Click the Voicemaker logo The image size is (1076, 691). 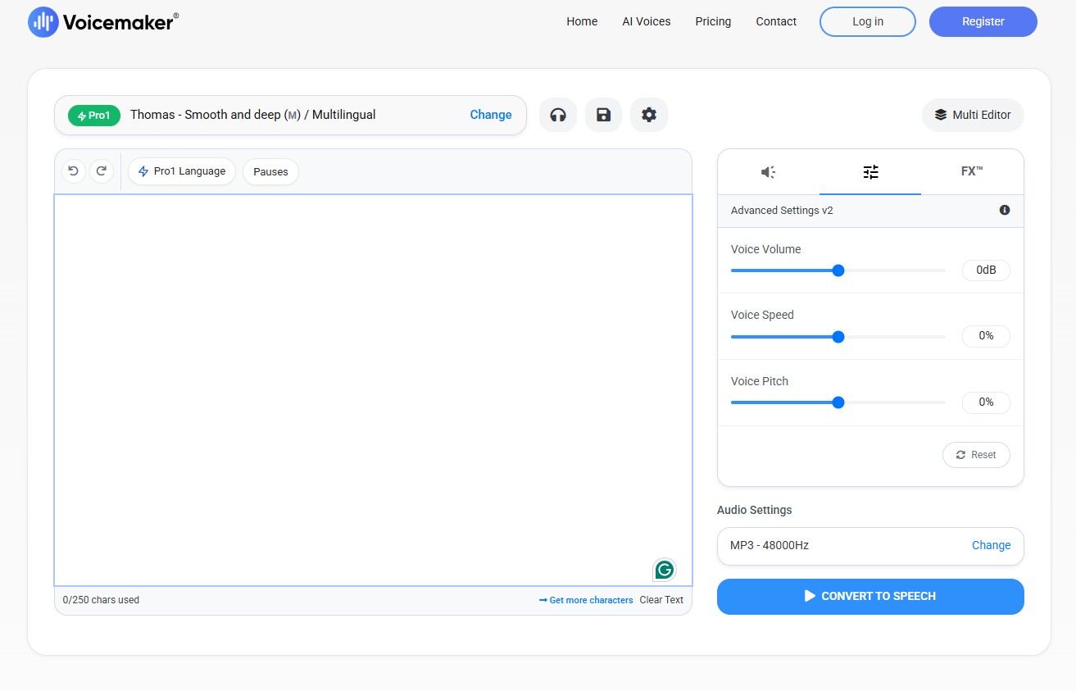click(103, 22)
